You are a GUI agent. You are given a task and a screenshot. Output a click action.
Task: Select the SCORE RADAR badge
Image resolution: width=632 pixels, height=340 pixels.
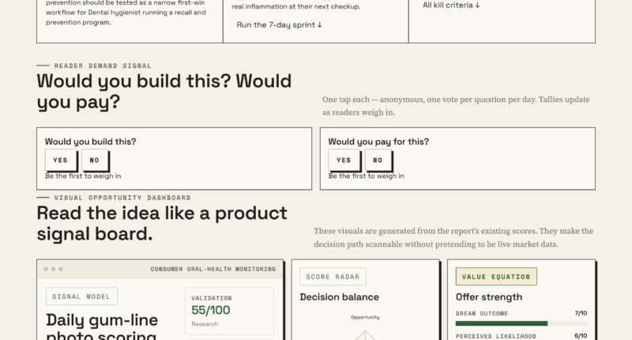point(333,277)
